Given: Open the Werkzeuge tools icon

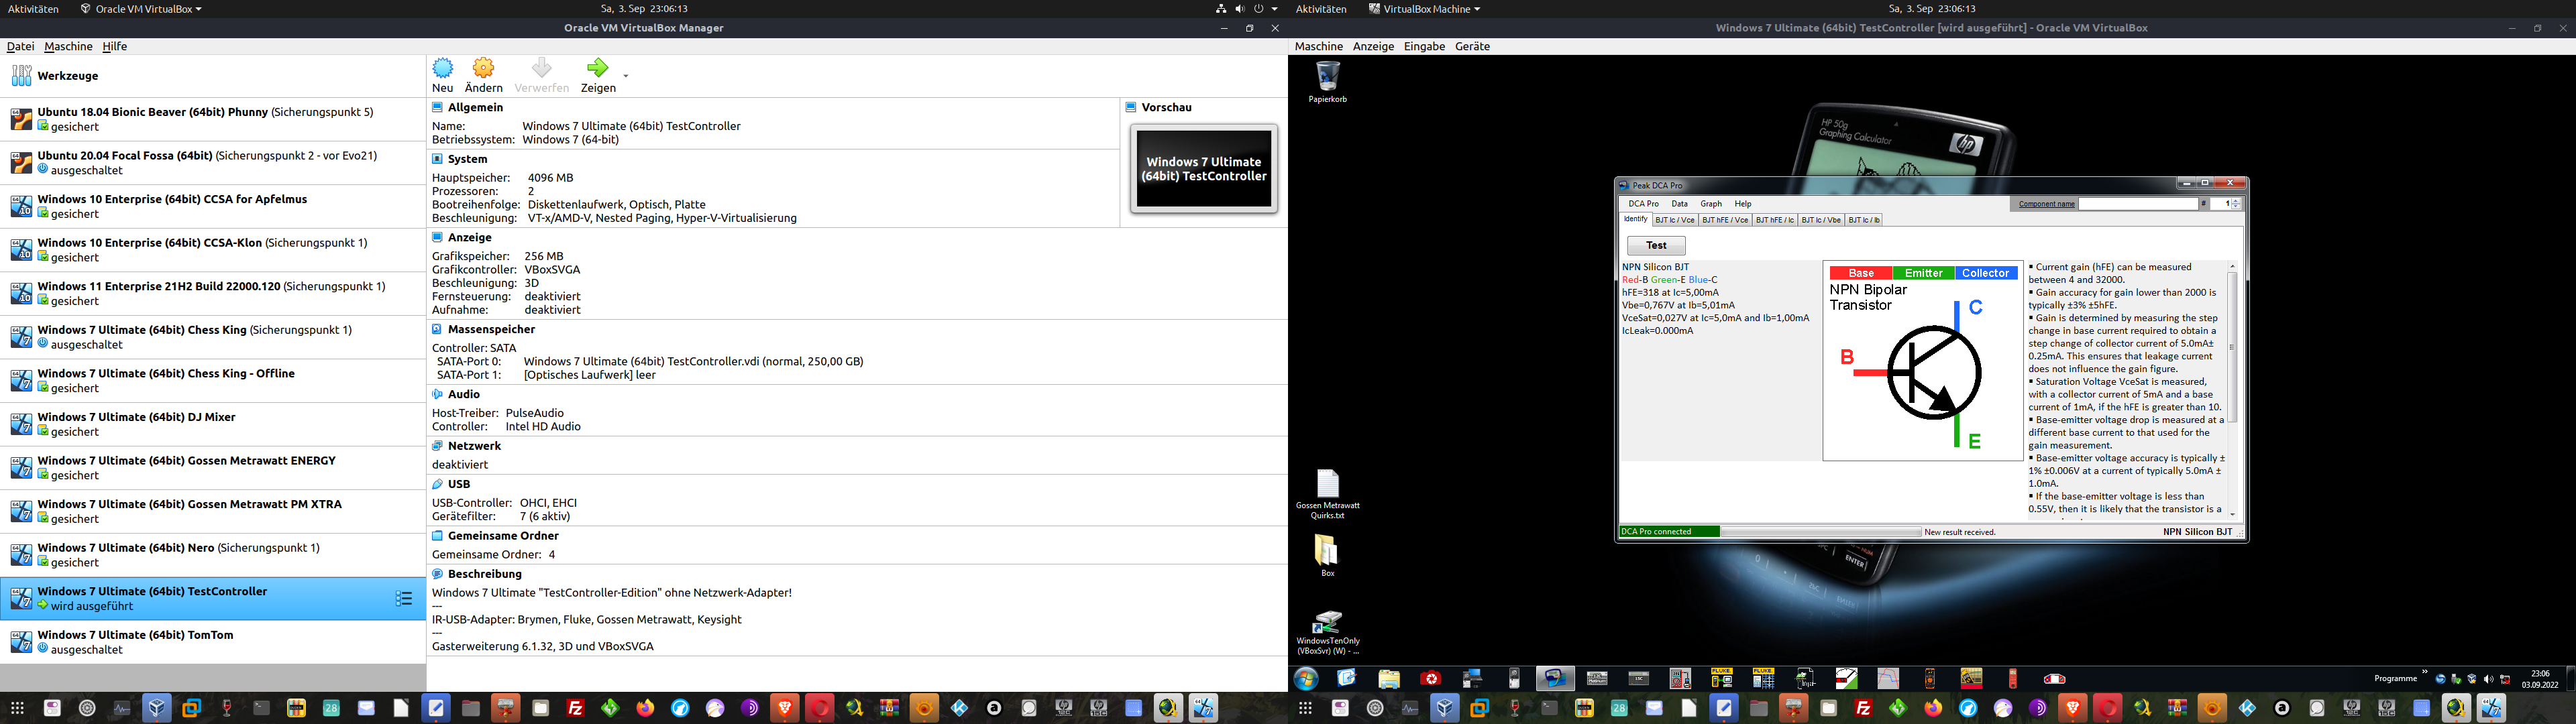Looking at the screenshot, I should click(21, 76).
